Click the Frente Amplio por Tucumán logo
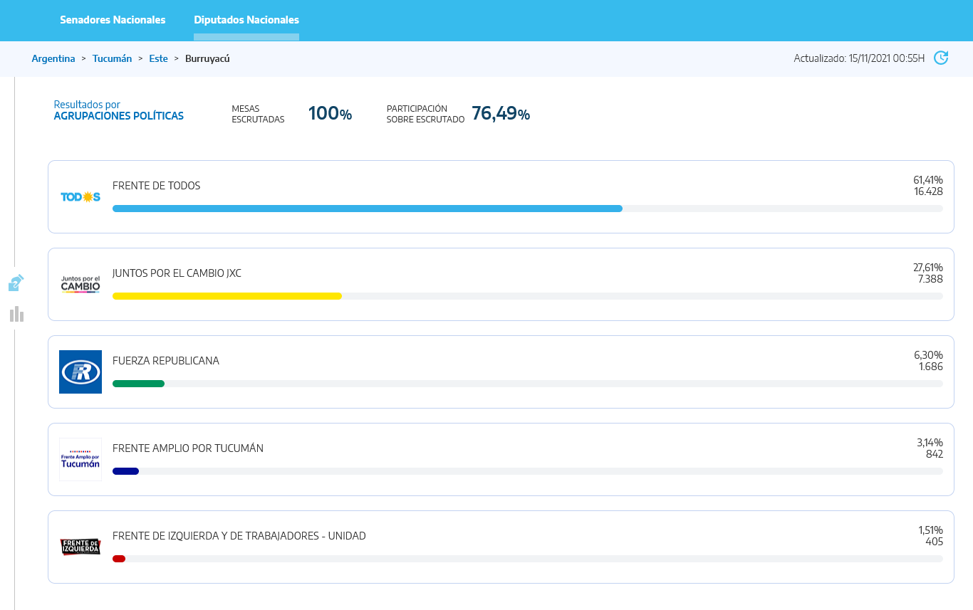Viewport: 973px width, 610px height. 80,459
